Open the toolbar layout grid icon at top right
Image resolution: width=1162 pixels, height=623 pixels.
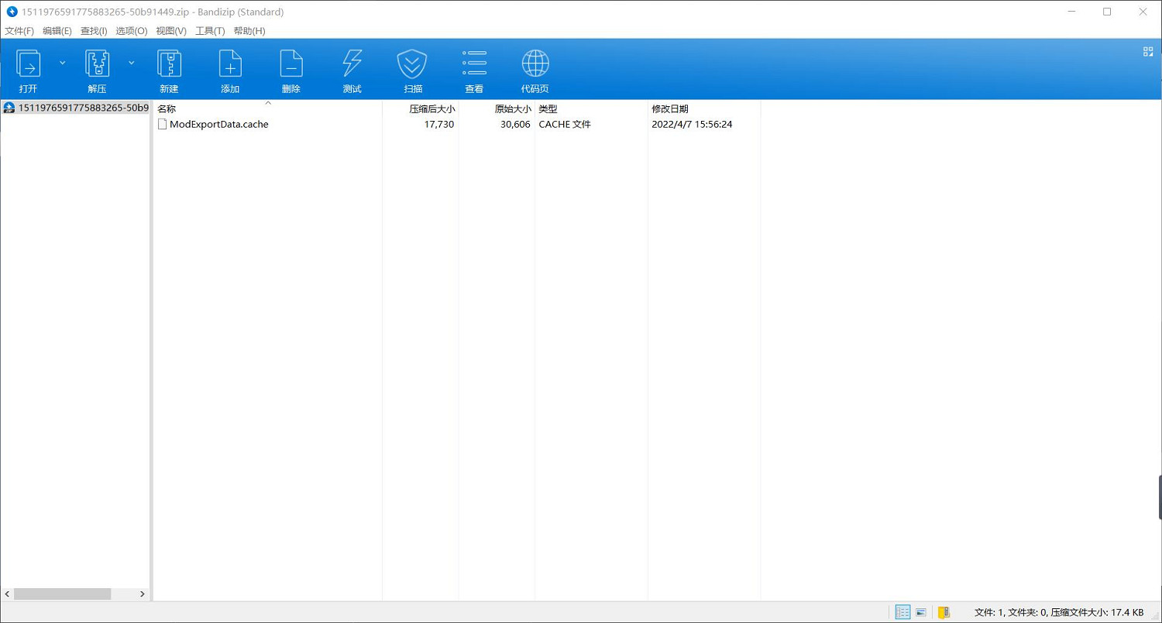(1148, 52)
